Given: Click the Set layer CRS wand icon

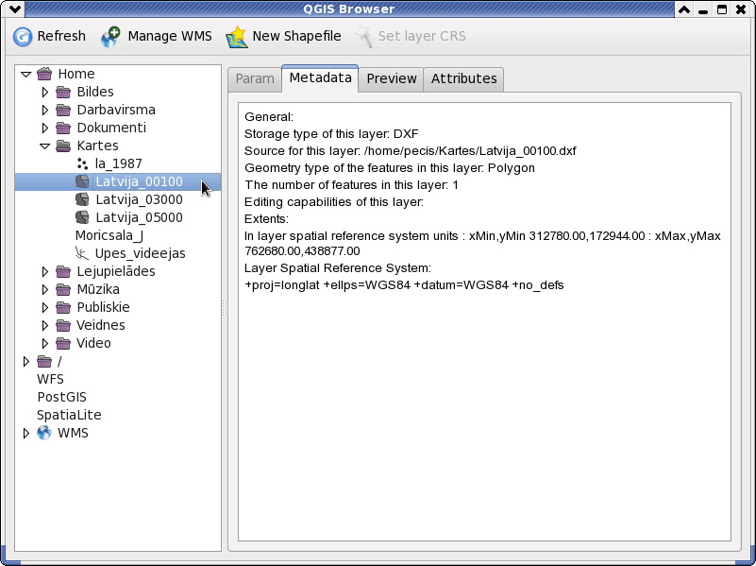Looking at the screenshot, I should [364, 37].
